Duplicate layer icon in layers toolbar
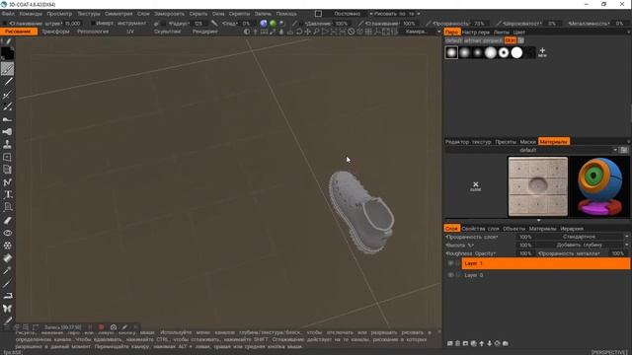The image size is (632, 355). pyautogui.click(x=474, y=343)
